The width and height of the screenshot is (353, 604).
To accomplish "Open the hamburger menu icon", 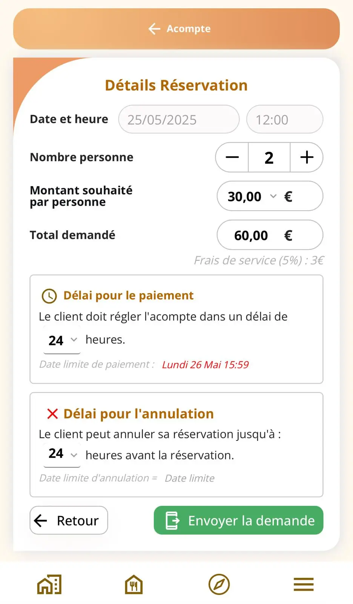I will pyautogui.click(x=304, y=584).
